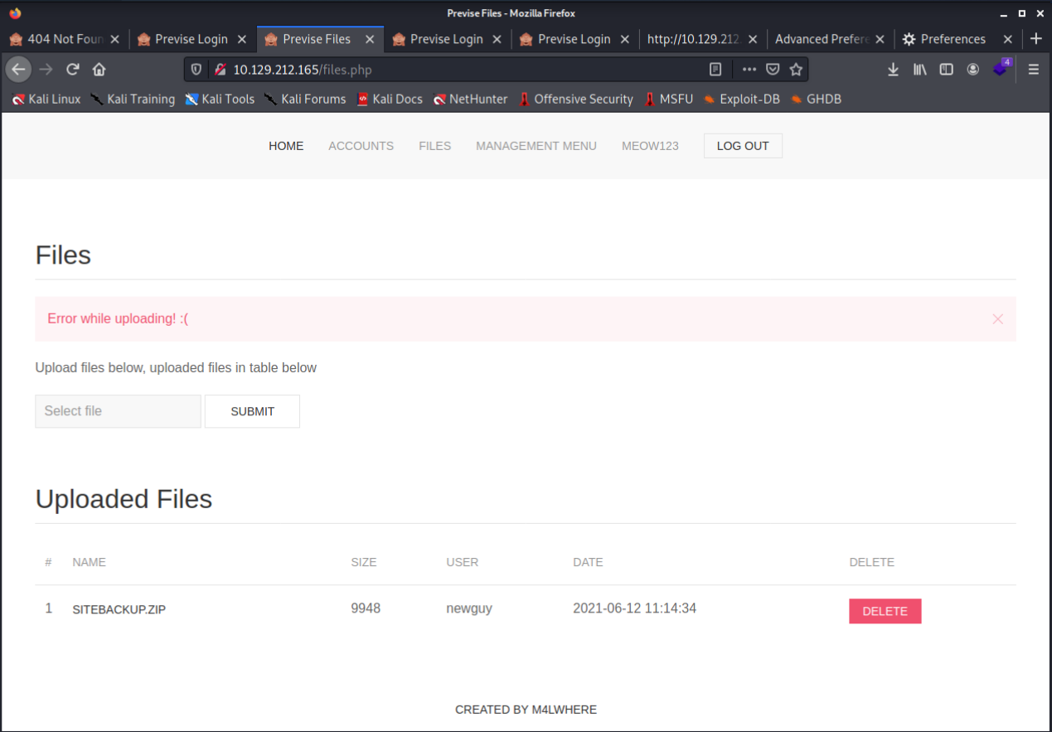
Task: Click the browser Reload page icon
Action: 73,70
